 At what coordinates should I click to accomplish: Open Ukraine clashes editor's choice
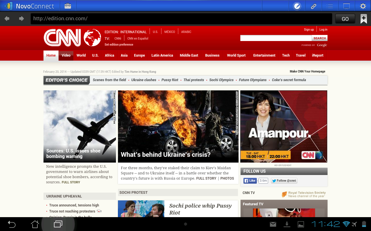pos(144,80)
